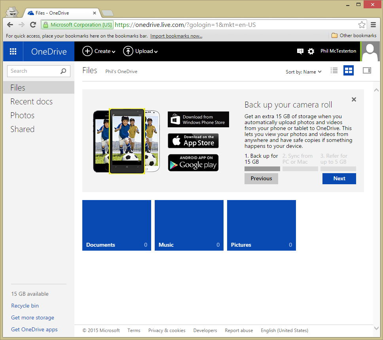
Task: Toggle the details pane icon
Action: [x=367, y=70]
